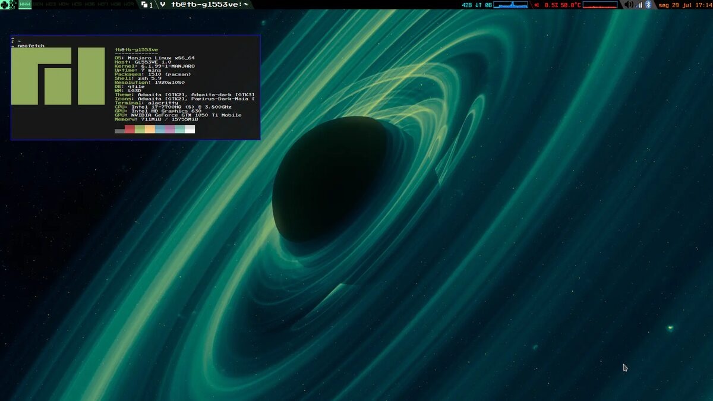Image resolution: width=713 pixels, height=401 pixels.
Task: Open the Bluetooth tray icon
Action: (649, 4)
